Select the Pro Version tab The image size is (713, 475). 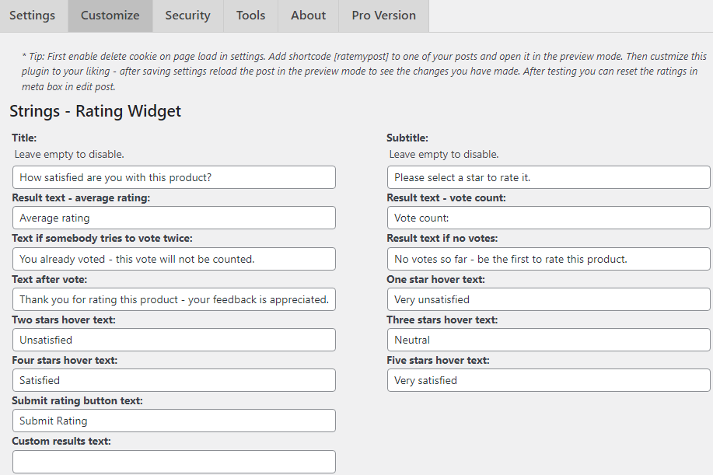pos(384,16)
